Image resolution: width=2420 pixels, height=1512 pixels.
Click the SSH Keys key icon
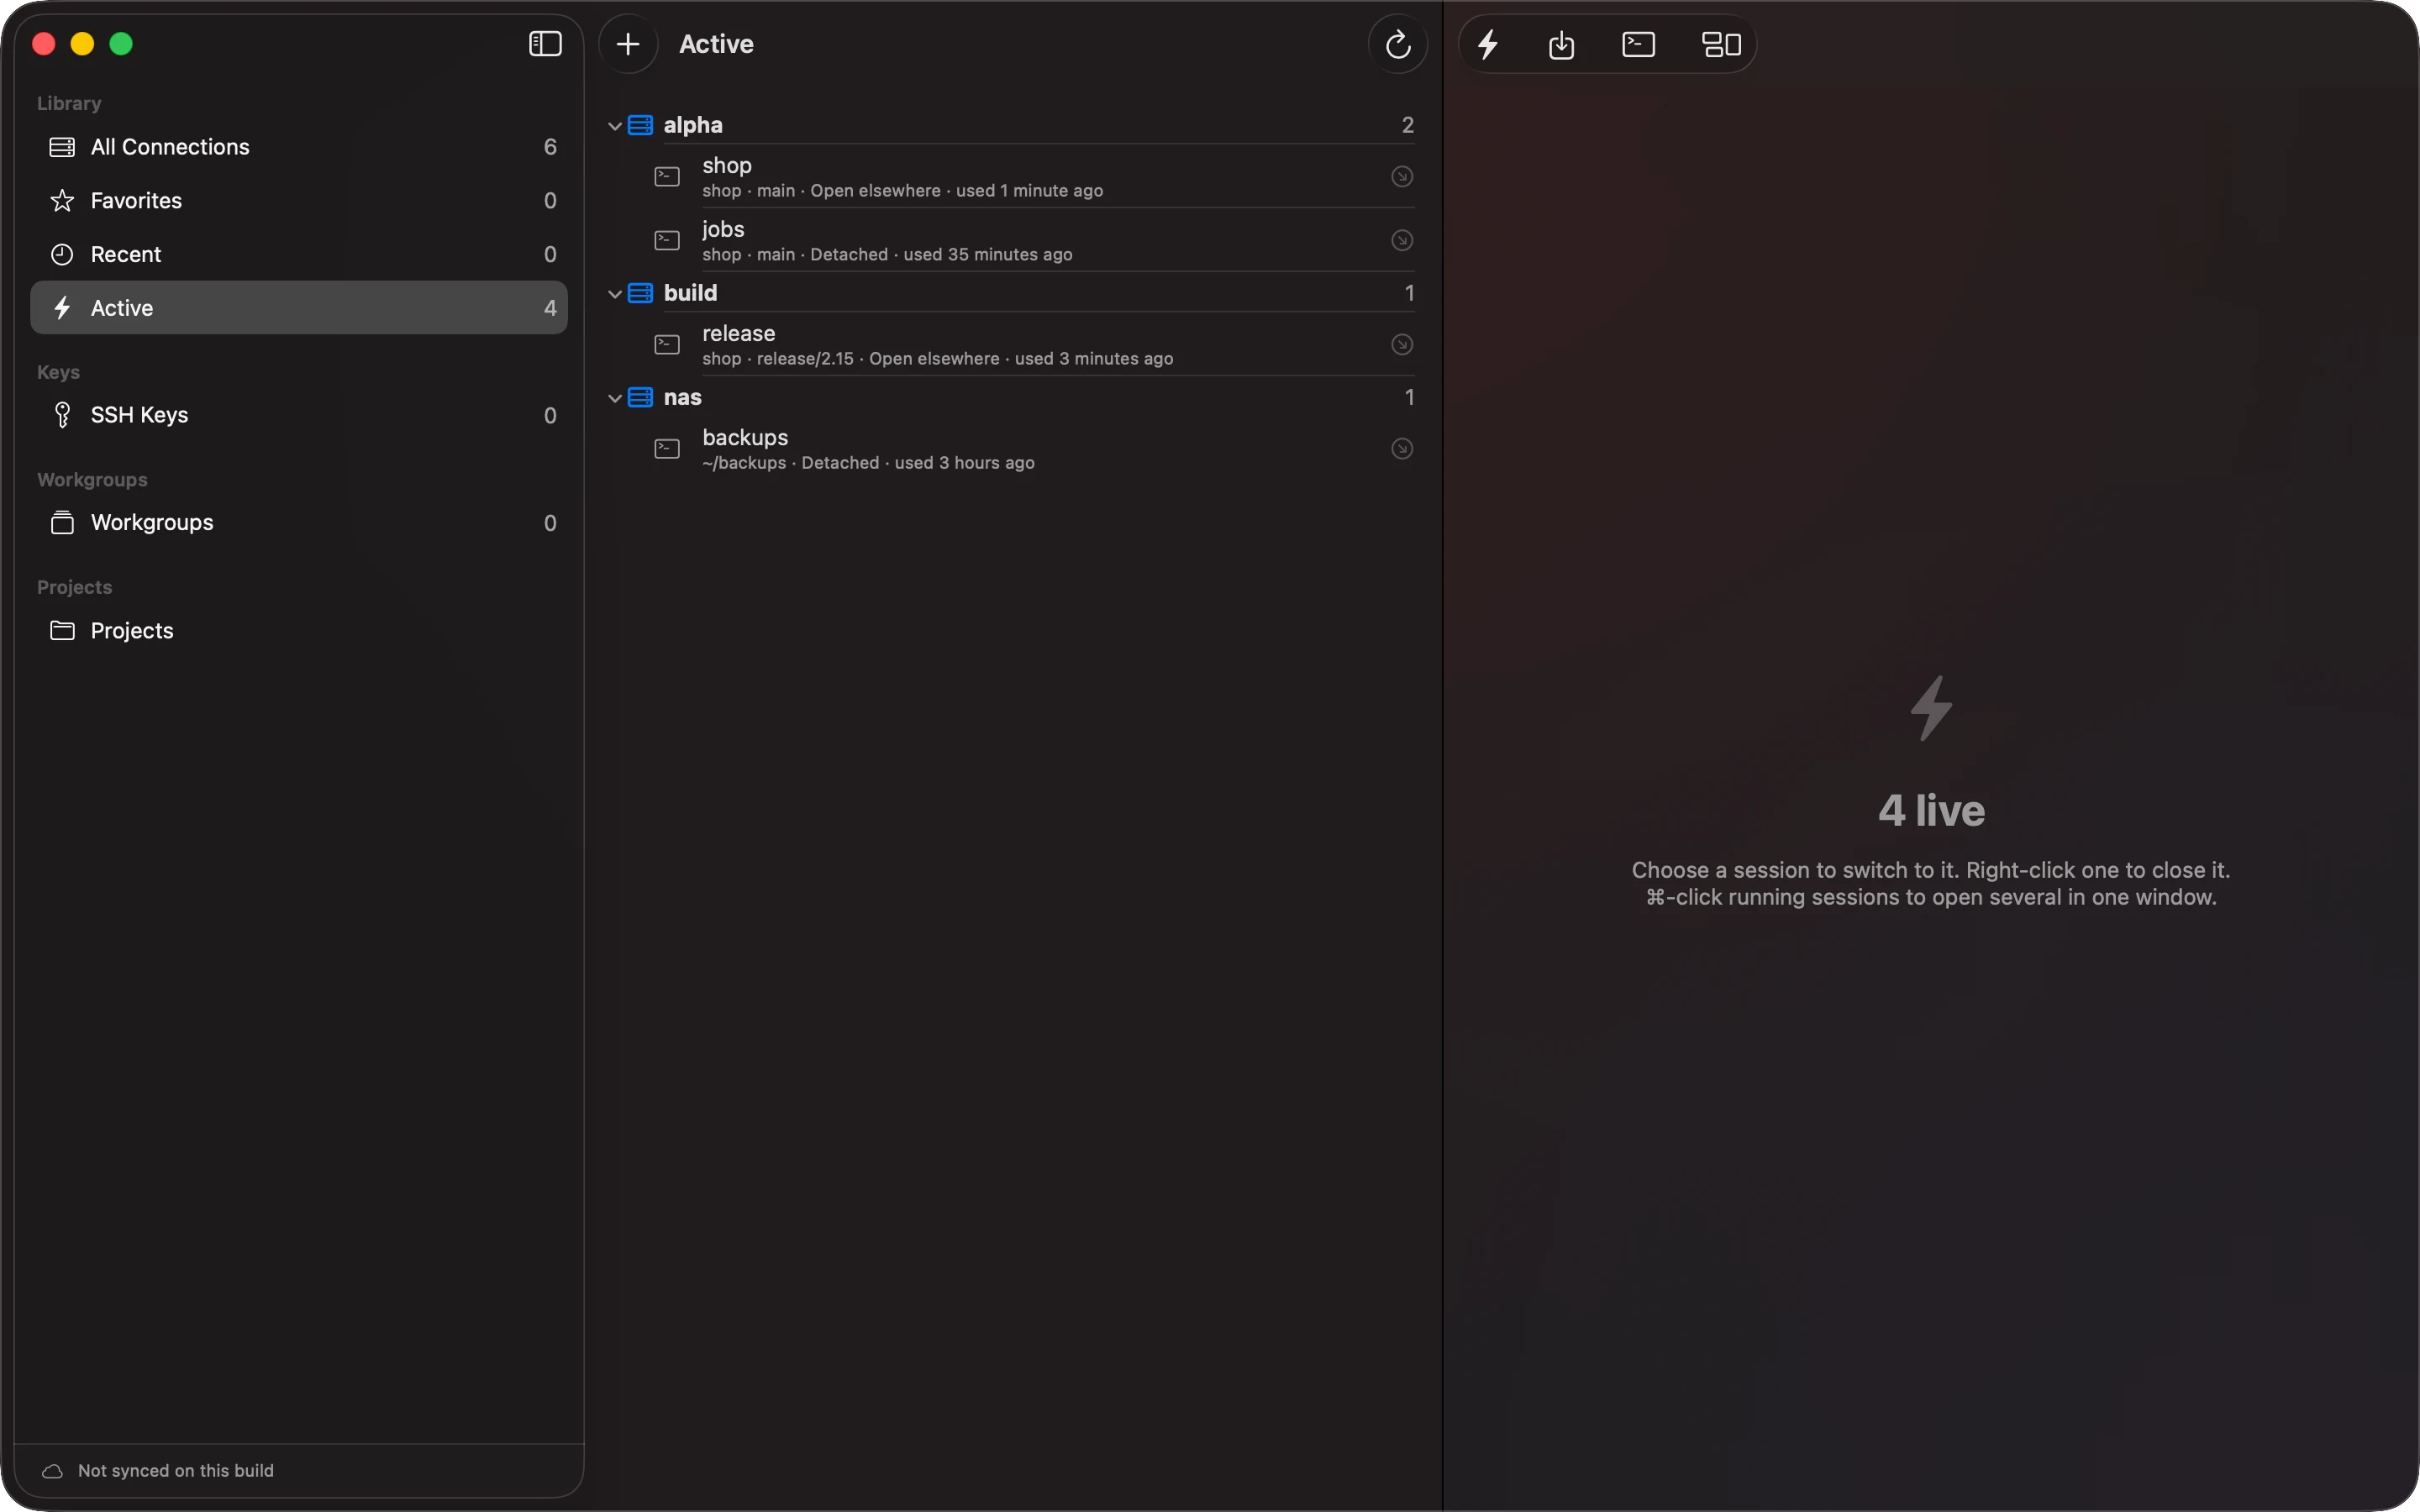(62, 415)
